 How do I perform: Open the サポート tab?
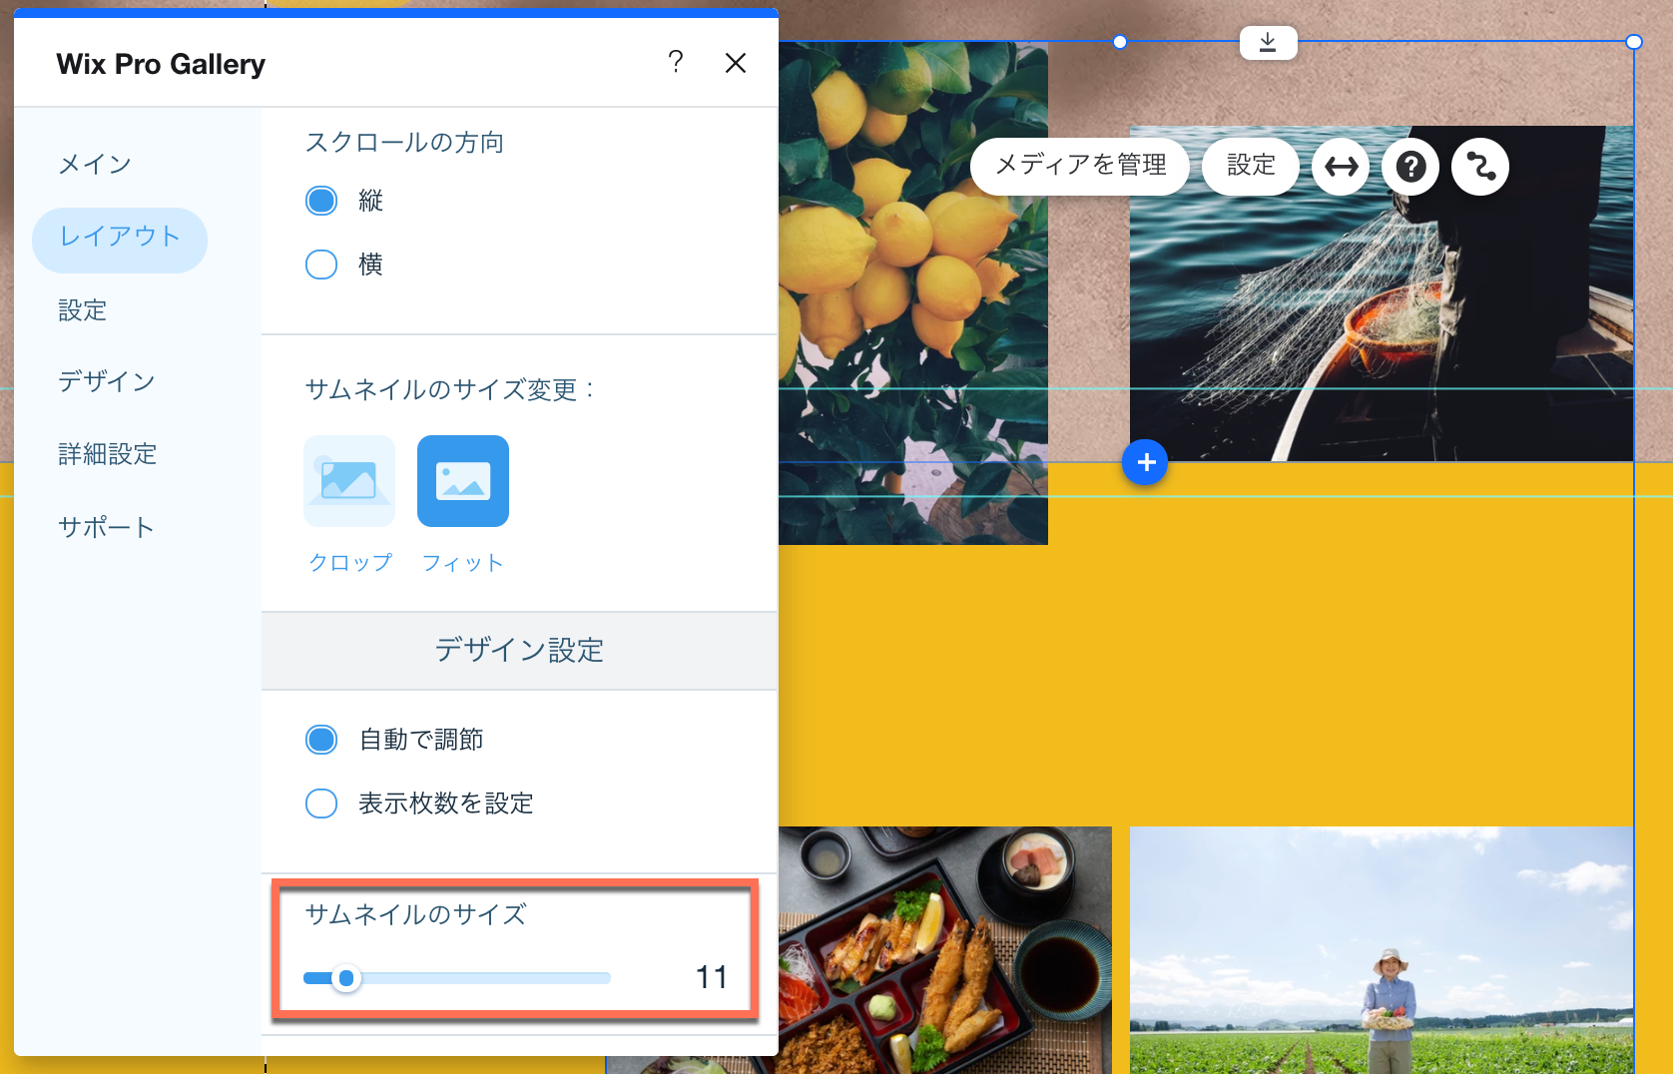point(107,527)
